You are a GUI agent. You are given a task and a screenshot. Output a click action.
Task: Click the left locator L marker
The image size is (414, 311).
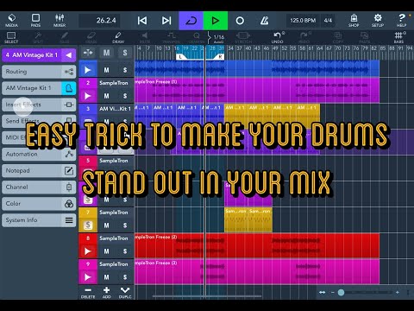(x=180, y=57)
